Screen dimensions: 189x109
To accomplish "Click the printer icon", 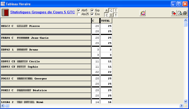I will coord(185,13).
